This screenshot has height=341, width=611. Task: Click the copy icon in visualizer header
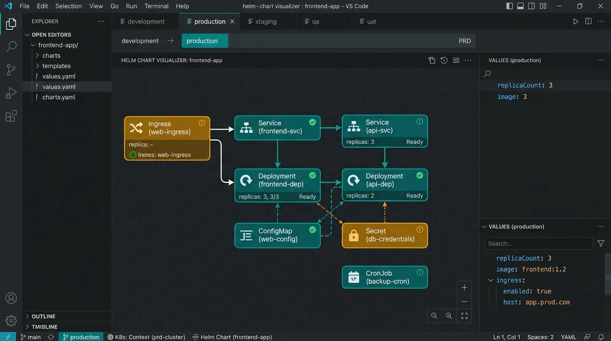point(432,60)
